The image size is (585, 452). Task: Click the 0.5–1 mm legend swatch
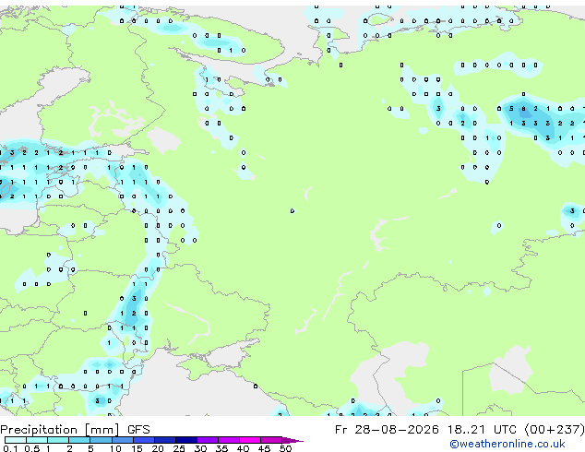(37, 440)
